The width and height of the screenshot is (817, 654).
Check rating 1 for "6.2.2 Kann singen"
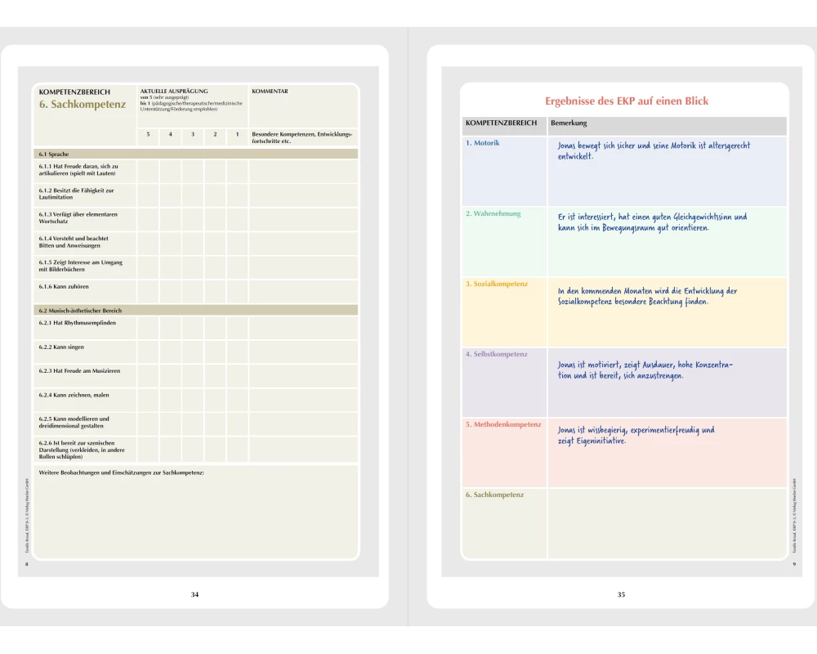237,352
